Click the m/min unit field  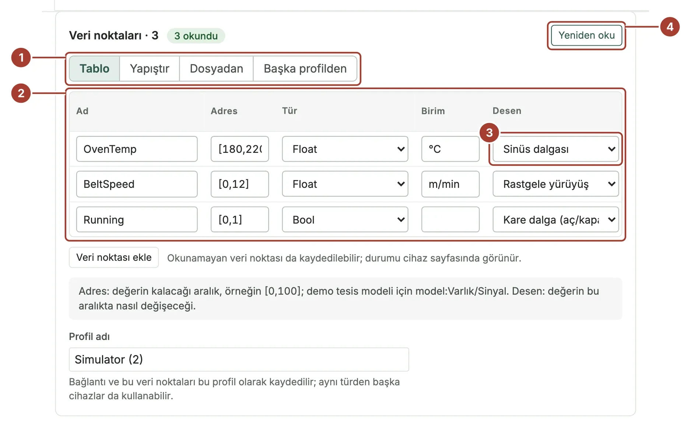click(450, 184)
